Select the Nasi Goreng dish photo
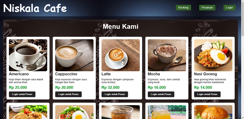The height and width of the screenshot is (119, 244). click(213, 55)
